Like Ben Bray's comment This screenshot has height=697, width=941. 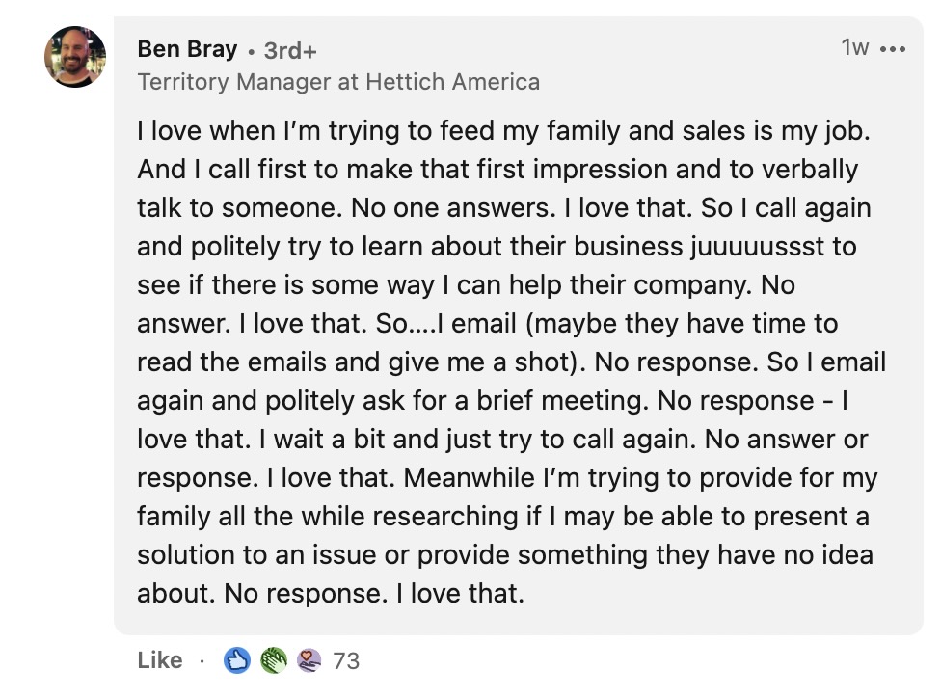[x=159, y=660]
